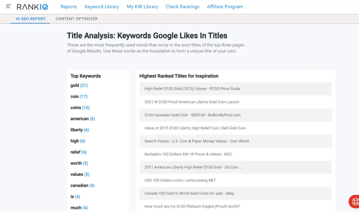The height and width of the screenshot is (213, 359).
Task: Click the 'gold (21)' keyword
Action: point(79,85)
